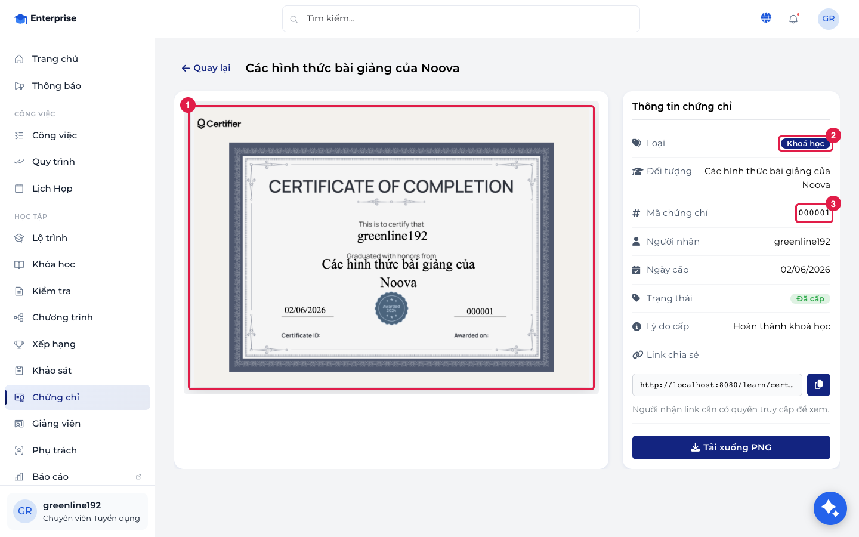Open the Báo cáo menu item
The height and width of the screenshot is (537, 859).
[78, 477]
